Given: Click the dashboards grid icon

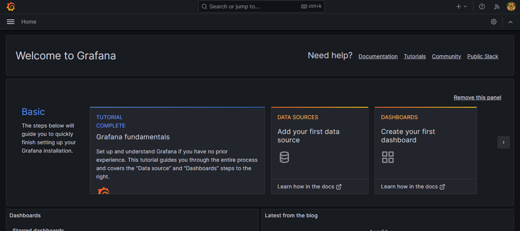Looking at the screenshot, I should pyautogui.click(x=388, y=157).
